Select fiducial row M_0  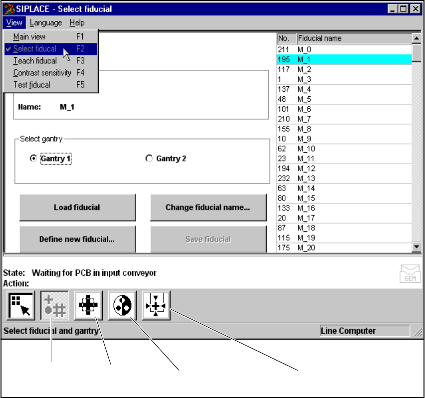344,49
